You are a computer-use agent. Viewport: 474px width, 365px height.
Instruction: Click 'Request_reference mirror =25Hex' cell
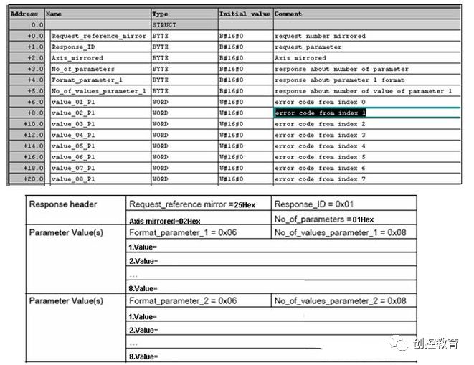[199, 203]
